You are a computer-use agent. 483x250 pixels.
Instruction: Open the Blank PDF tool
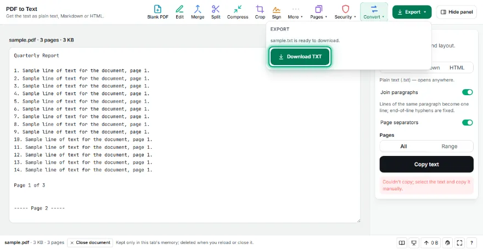(158, 12)
